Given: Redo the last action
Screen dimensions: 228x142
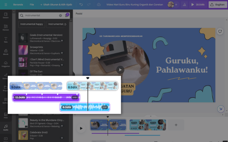Looking at the screenshot, I should tap(89, 5).
